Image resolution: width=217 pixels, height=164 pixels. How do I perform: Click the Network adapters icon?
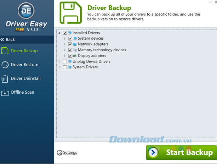click(x=75, y=44)
